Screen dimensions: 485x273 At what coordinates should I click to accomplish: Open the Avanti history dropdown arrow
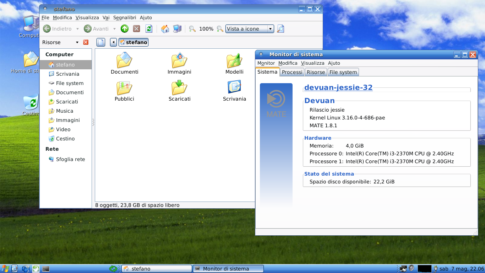pos(114,29)
